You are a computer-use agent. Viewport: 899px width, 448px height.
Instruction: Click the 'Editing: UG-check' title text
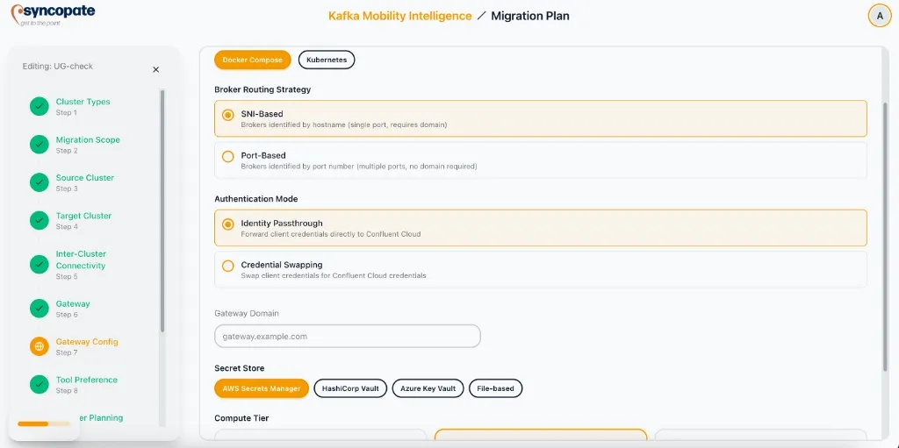[x=57, y=66]
